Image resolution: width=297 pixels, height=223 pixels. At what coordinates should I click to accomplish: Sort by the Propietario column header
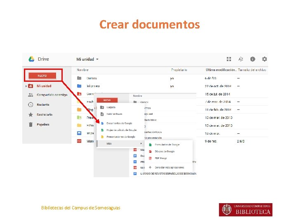point(179,70)
